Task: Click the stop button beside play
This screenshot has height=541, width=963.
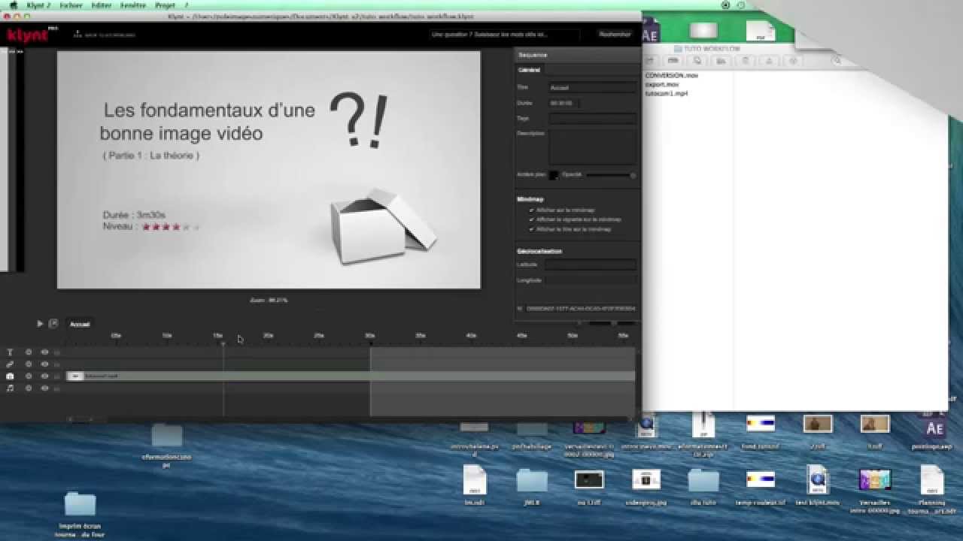Action: tap(53, 324)
